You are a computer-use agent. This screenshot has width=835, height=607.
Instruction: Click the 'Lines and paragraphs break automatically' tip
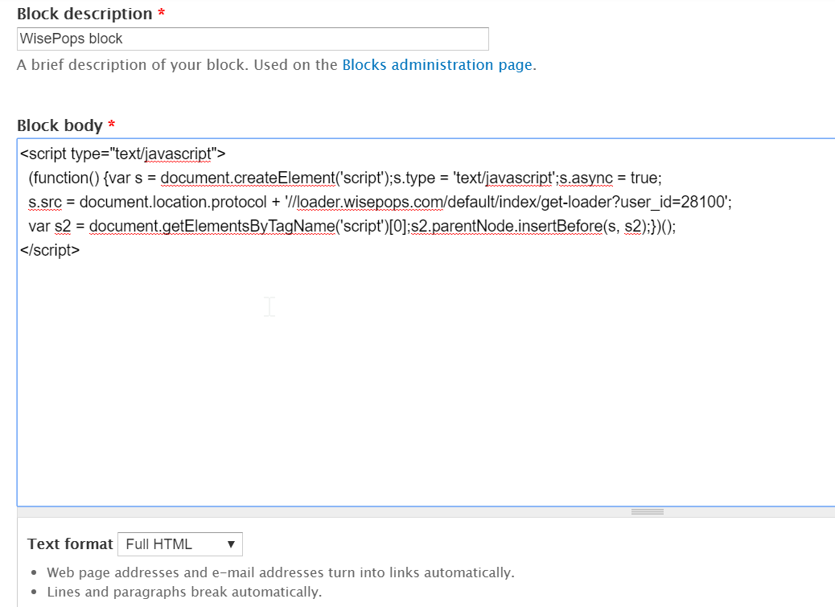pos(184,592)
